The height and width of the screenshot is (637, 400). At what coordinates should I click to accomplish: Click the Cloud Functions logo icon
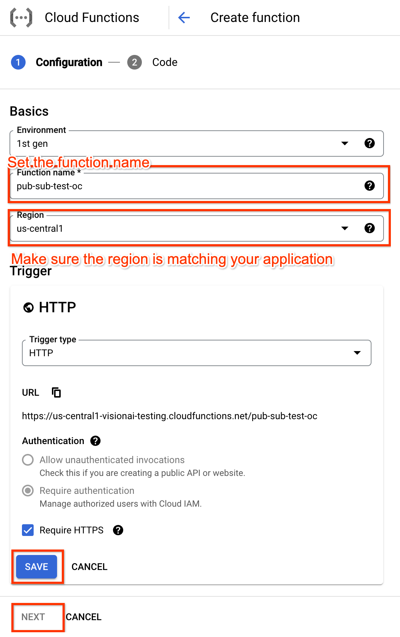21,17
